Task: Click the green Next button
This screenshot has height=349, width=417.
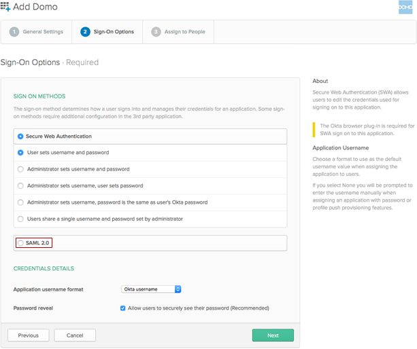Action: click(273, 335)
